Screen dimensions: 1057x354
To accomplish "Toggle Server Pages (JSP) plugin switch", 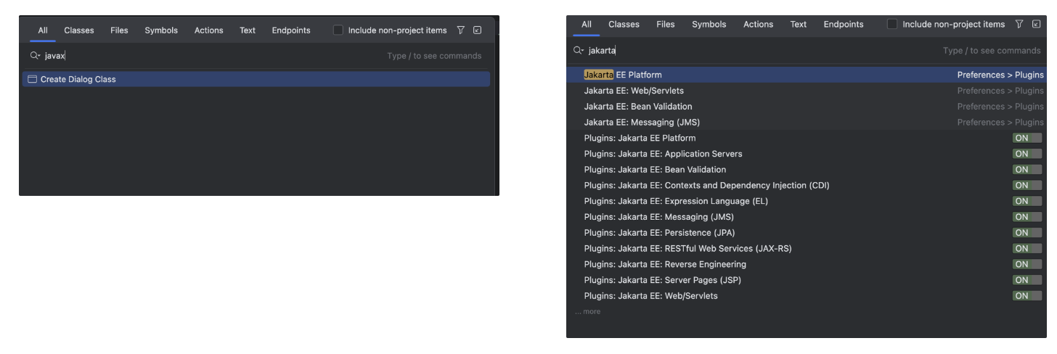I will (x=1027, y=280).
